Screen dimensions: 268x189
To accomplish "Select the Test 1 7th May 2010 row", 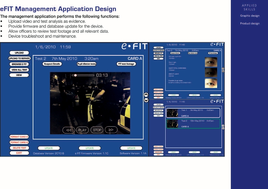I will (193, 113).
